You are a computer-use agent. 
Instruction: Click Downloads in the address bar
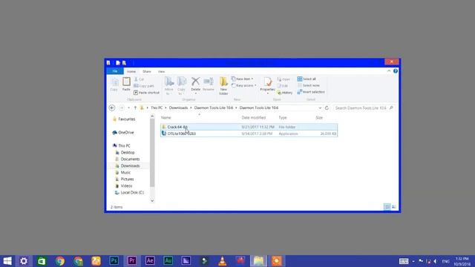pos(178,108)
